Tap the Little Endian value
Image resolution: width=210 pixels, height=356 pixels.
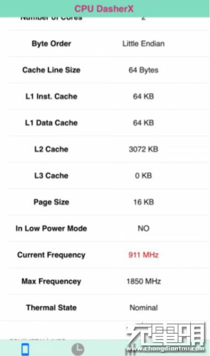144,44
